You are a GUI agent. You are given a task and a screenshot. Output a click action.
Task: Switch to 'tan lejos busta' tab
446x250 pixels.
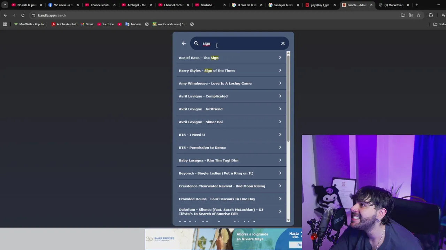point(283,5)
